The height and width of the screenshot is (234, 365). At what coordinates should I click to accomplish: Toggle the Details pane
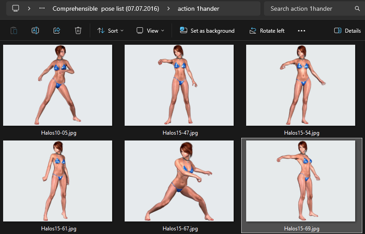click(x=347, y=30)
